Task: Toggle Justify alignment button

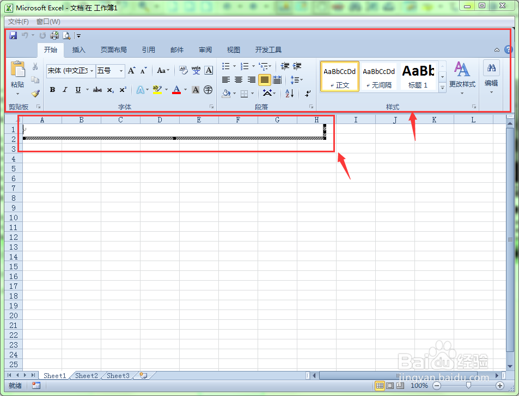Action: coord(265,79)
